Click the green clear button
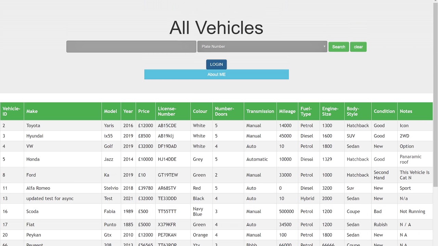Viewport: 438px width, 246px height. pyautogui.click(x=358, y=47)
